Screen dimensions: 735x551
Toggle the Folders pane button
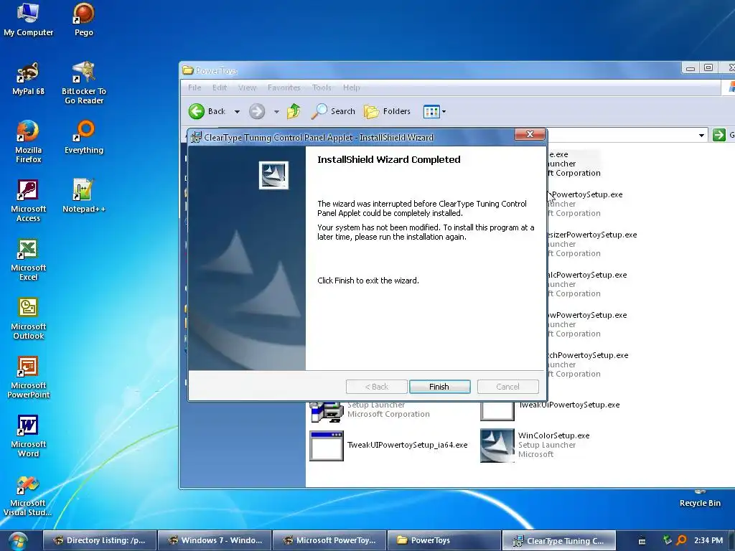tap(387, 111)
